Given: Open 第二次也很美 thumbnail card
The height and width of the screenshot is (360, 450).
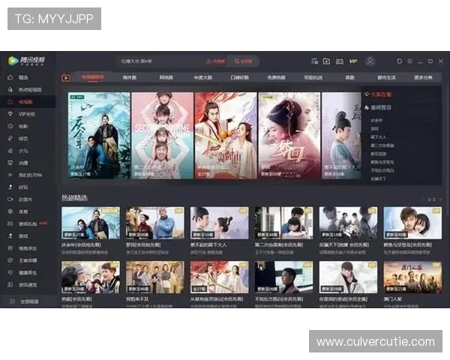Looking at the screenshot, I should tap(283, 223).
